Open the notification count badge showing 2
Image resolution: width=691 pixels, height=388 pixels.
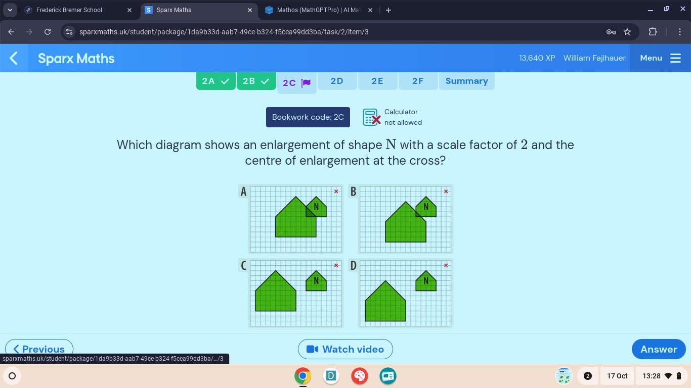[587, 376]
